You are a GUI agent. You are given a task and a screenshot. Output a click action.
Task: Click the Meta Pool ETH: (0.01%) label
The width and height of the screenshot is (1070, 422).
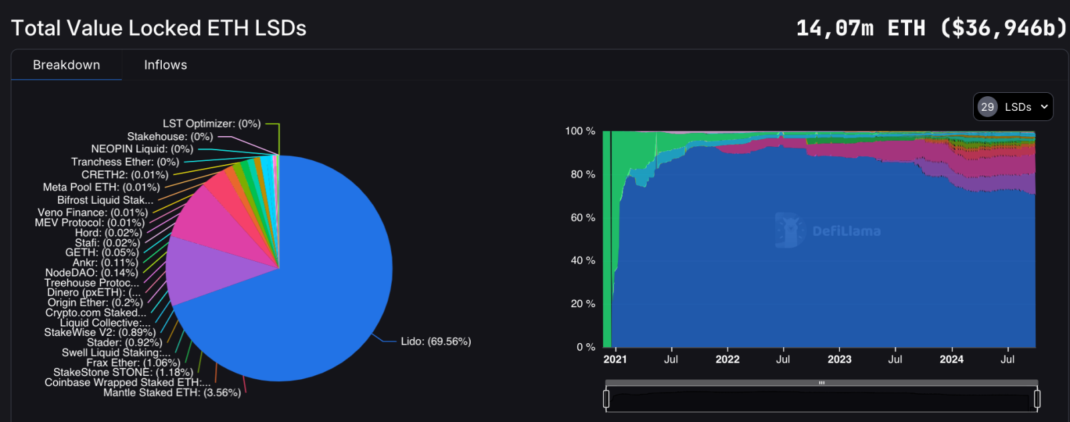pyautogui.click(x=102, y=188)
